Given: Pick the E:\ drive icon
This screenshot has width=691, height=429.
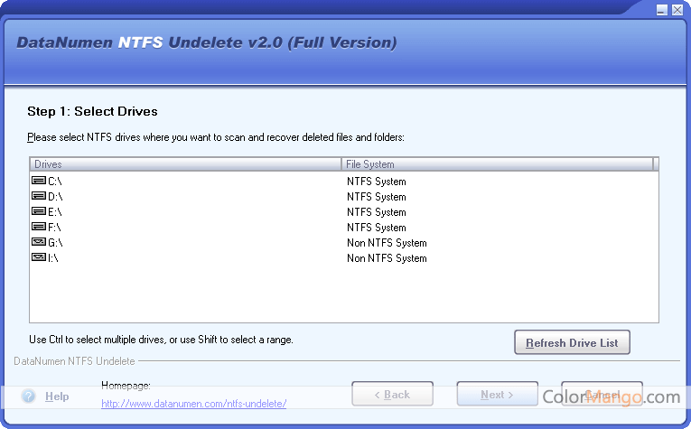Looking at the screenshot, I should click(39, 212).
